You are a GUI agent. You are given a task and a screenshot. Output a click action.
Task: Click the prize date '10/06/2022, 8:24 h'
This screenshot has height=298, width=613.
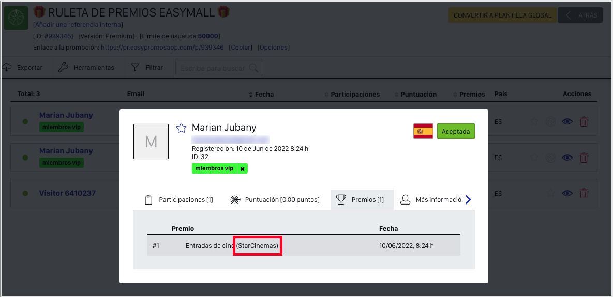coord(407,246)
